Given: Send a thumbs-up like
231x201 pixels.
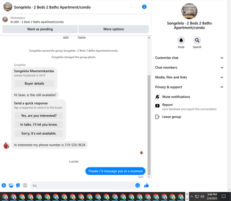Looking at the screenshot, I should tap(146, 185).
